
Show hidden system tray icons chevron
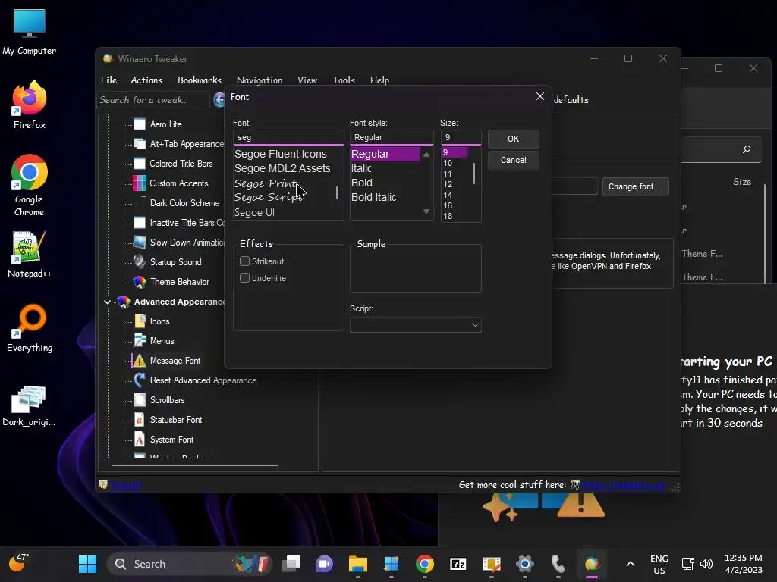tap(631, 564)
